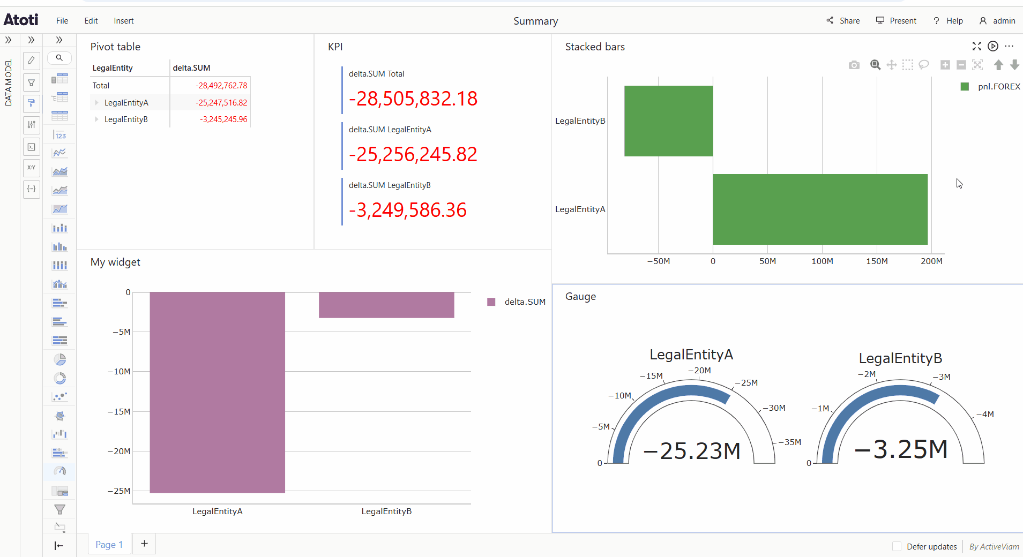The height and width of the screenshot is (557, 1023).
Task: Choose the scatter plot widget icon
Action: [x=60, y=397]
